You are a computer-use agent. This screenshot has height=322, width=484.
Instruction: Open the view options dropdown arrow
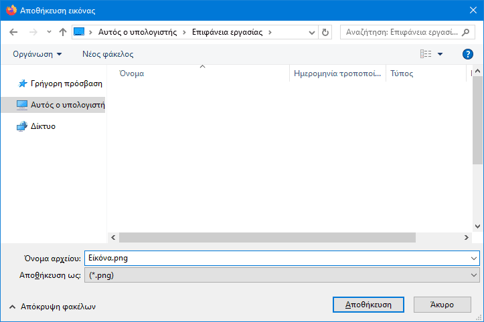(440, 54)
